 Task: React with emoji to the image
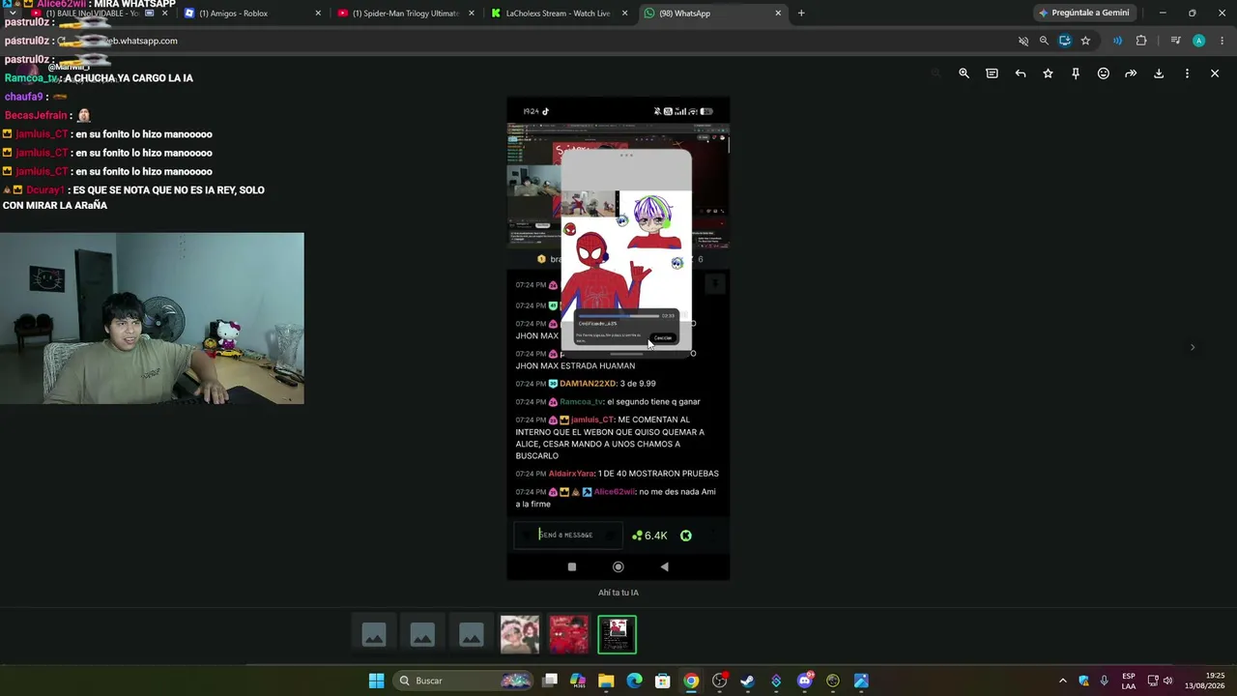tap(1104, 73)
